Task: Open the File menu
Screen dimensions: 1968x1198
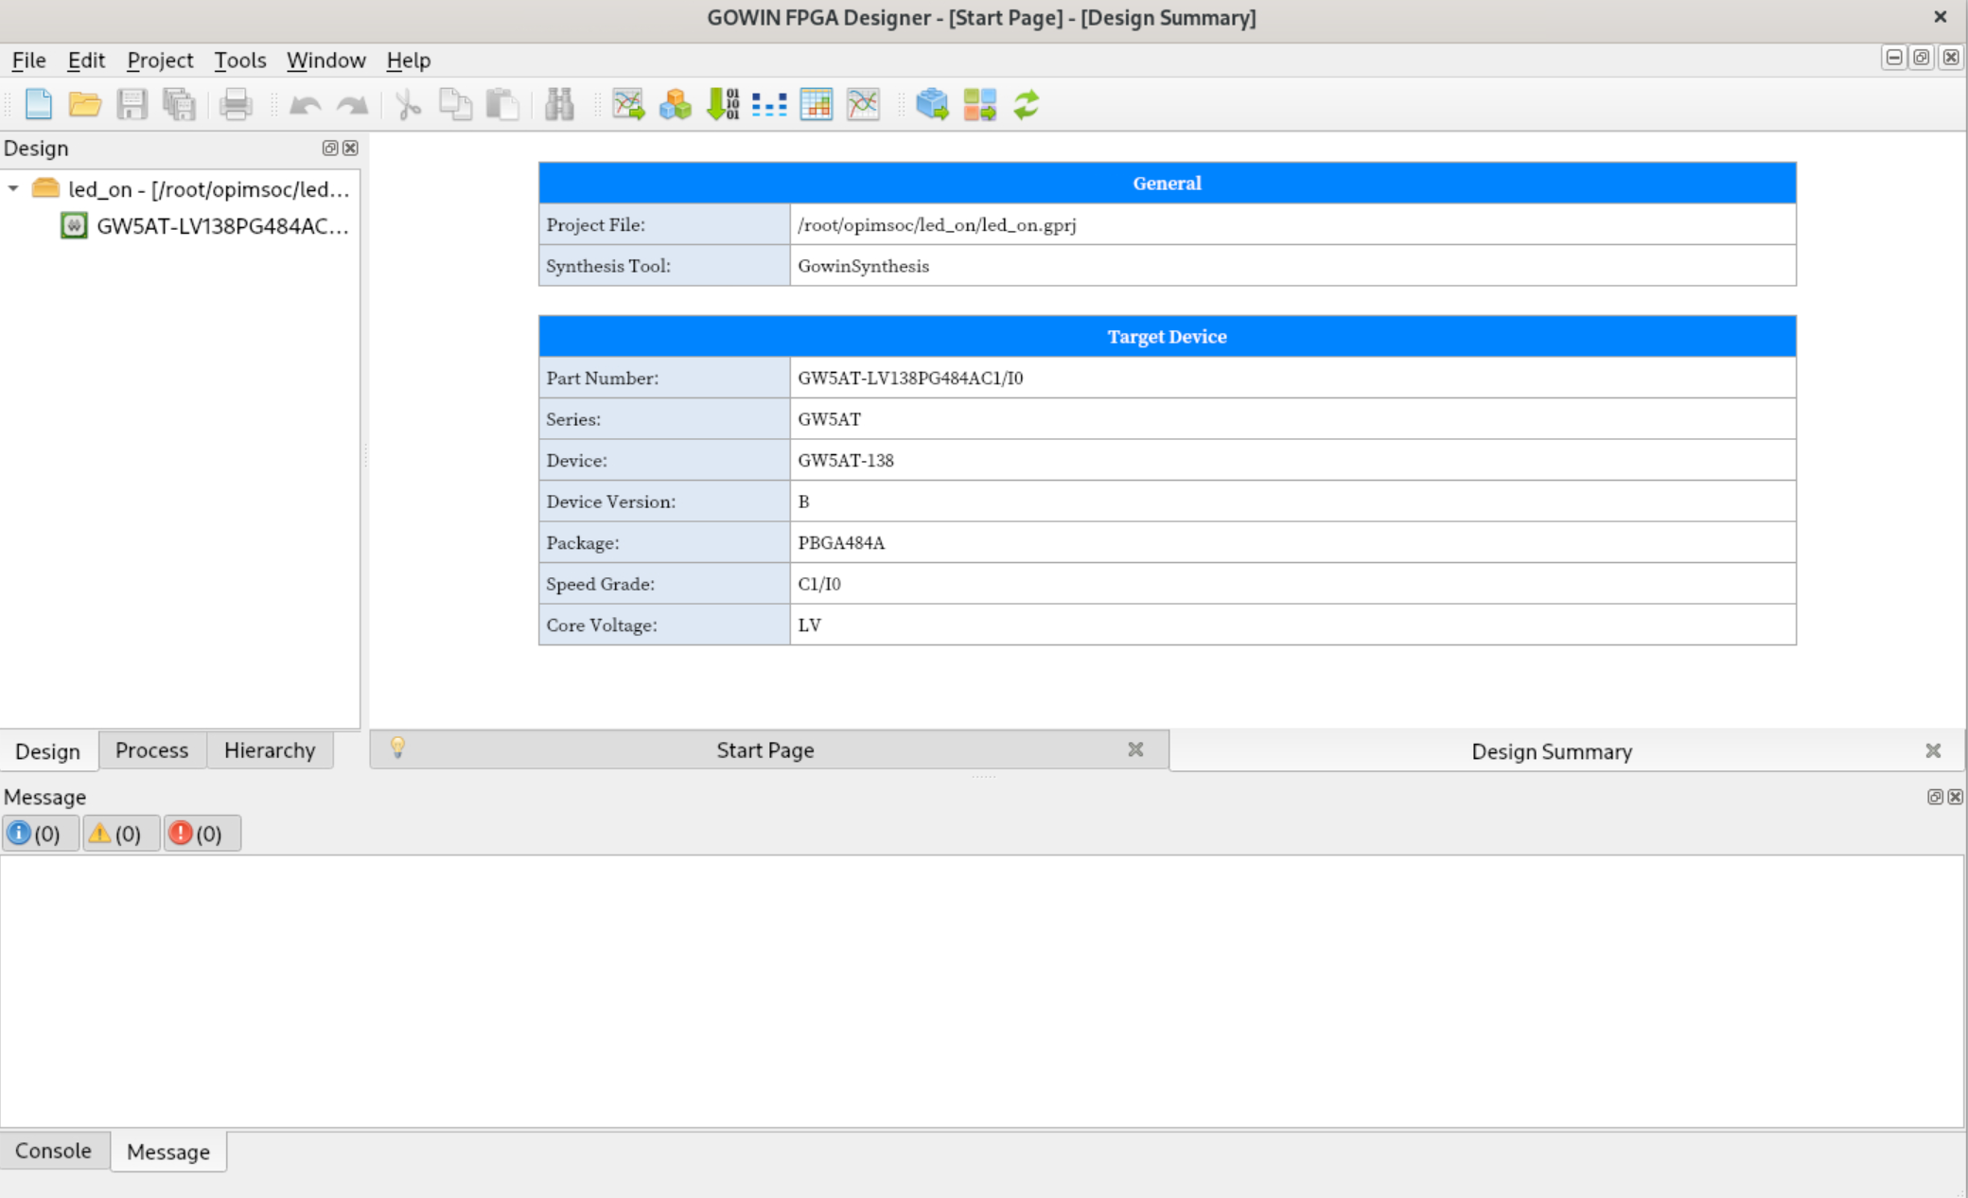Action: point(28,60)
